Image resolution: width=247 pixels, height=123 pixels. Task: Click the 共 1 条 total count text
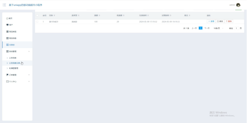click(186, 28)
